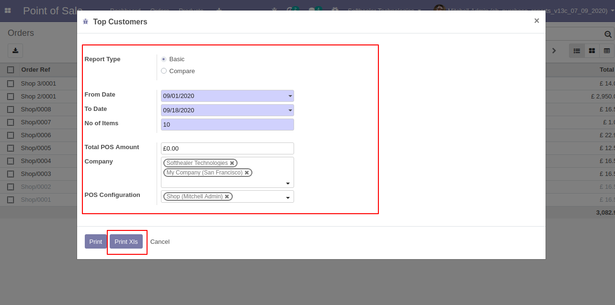Image resolution: width=615 pixels, height=305 pixels.
Task: Remove My Company (San Francisco) tag
Action: click(247, 173)
